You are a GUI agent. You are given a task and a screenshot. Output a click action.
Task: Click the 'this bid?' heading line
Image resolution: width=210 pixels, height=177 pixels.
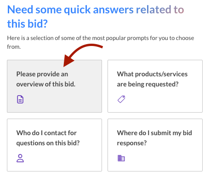tap(28, 24)
